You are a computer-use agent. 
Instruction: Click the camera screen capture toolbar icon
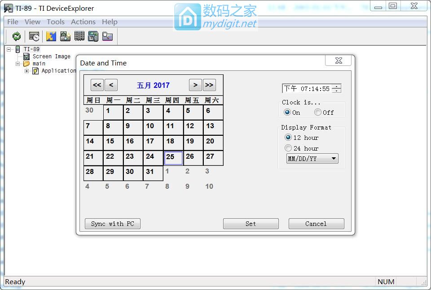coord(65,36)
